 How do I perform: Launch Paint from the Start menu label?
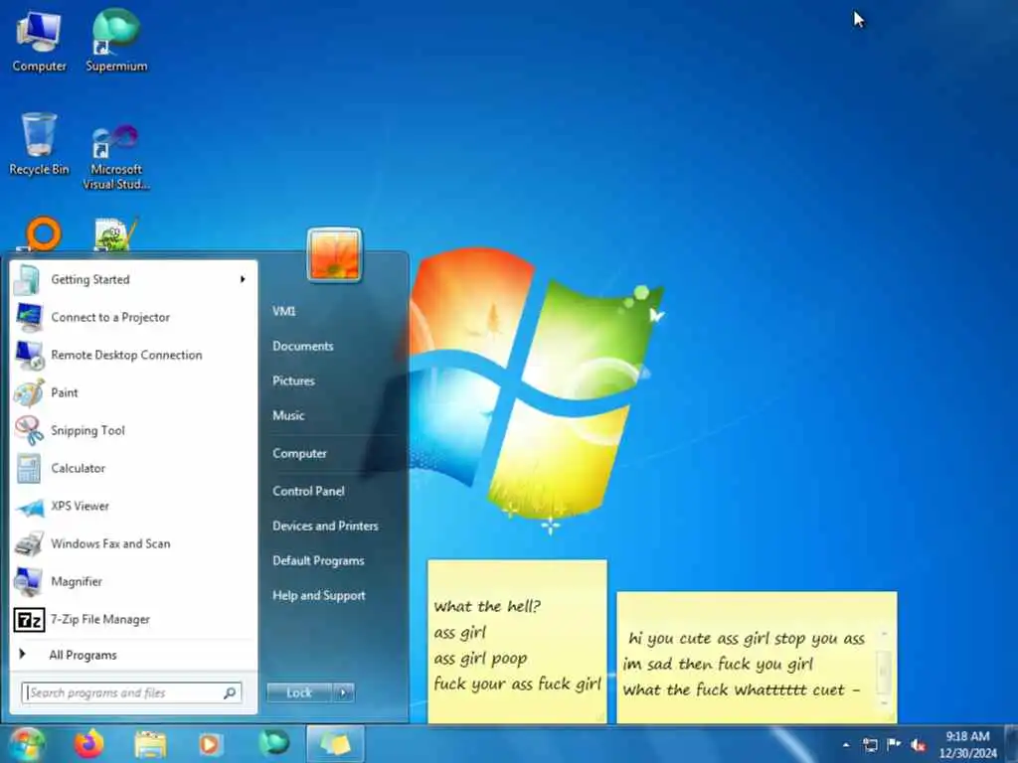pyautogui.click(x=65, y=393)
